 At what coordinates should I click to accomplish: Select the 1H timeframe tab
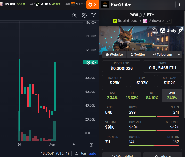(x=132, y=95)
